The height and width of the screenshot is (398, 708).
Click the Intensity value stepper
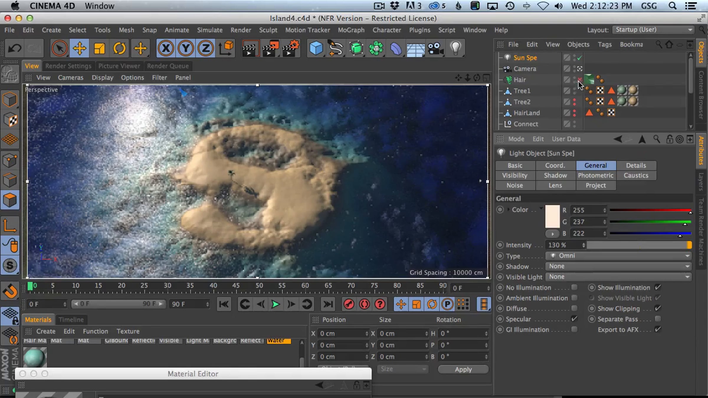[x=584, y=245]
